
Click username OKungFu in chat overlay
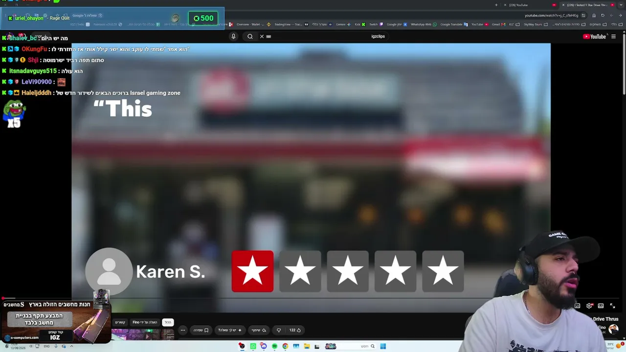pyautogui.click(x=34, y=49)
